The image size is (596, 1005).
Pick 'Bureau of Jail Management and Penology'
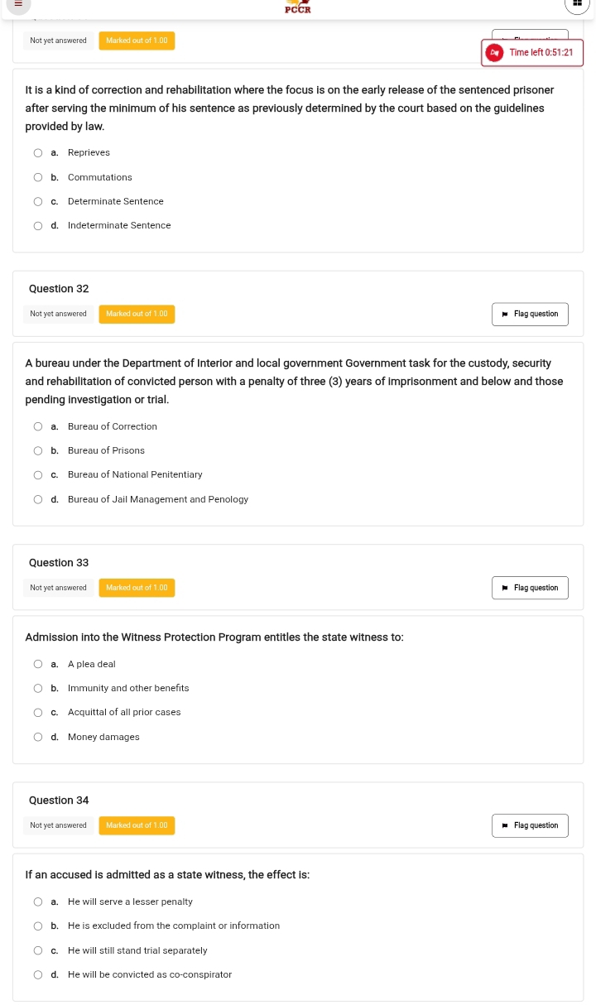click(38, 499)
